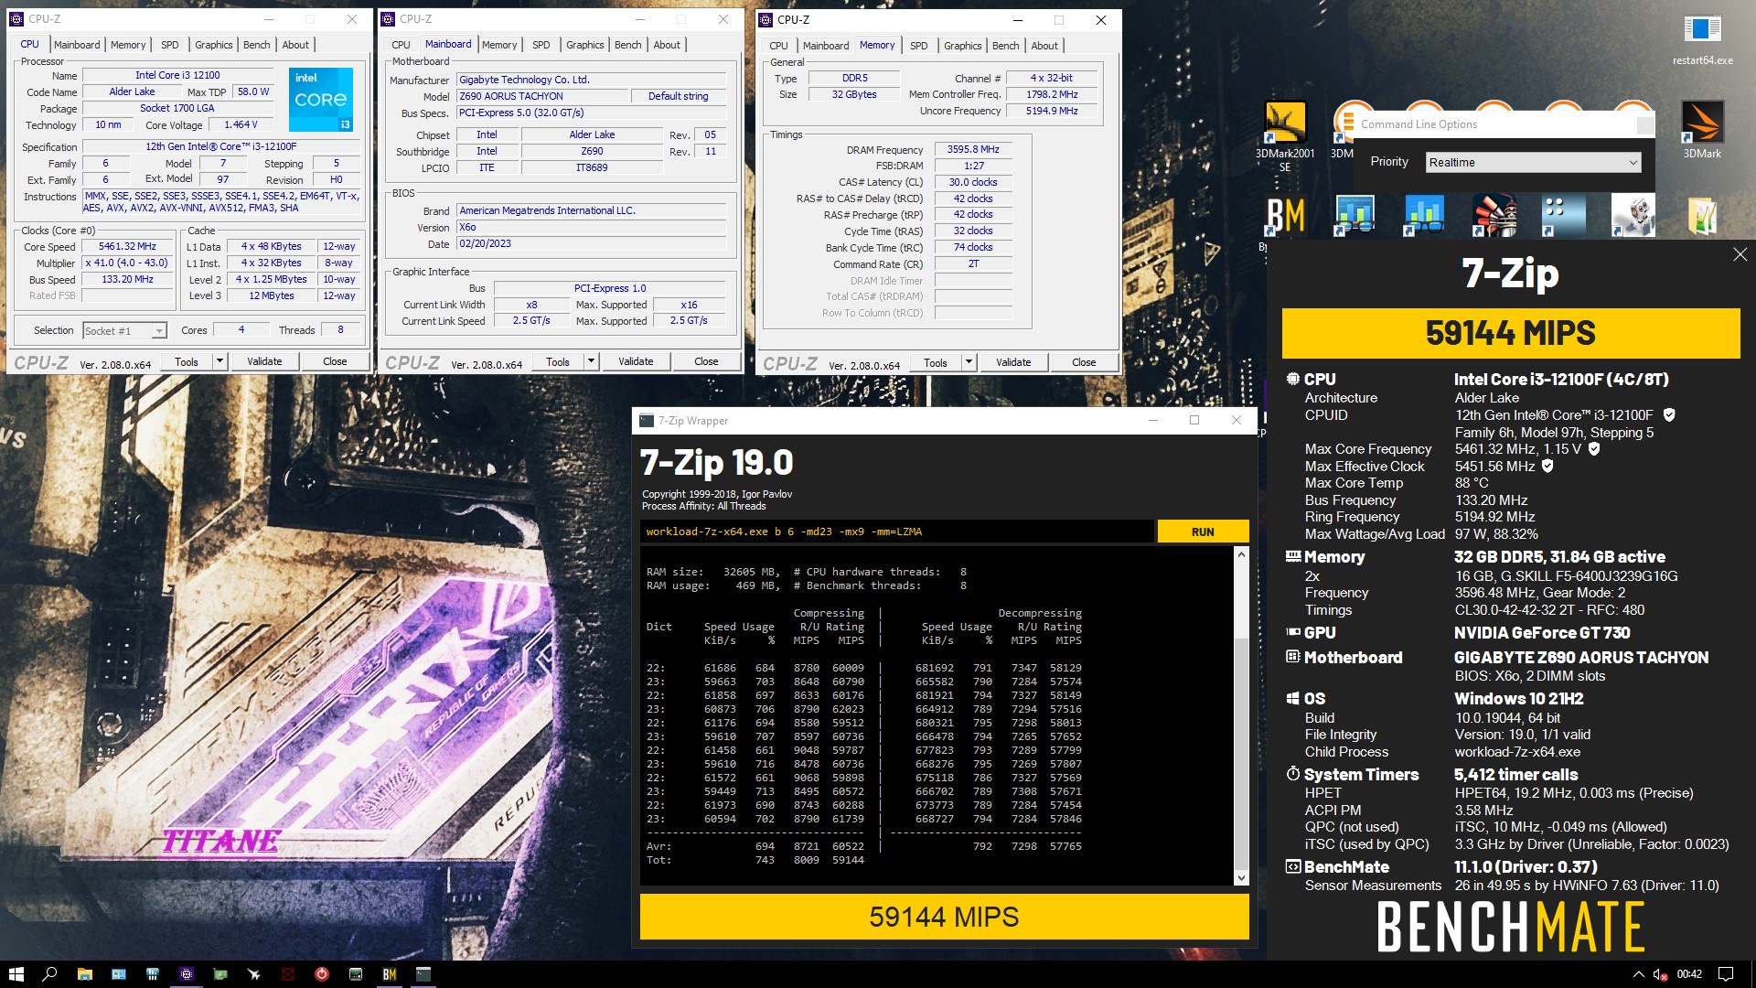This screenshot has height=988, width=1756.
Task: Open BenchMate BM desktop shortcut
Action: [x=1285, y=217]
